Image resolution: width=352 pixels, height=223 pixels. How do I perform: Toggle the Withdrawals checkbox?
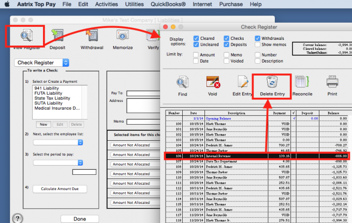257,38
